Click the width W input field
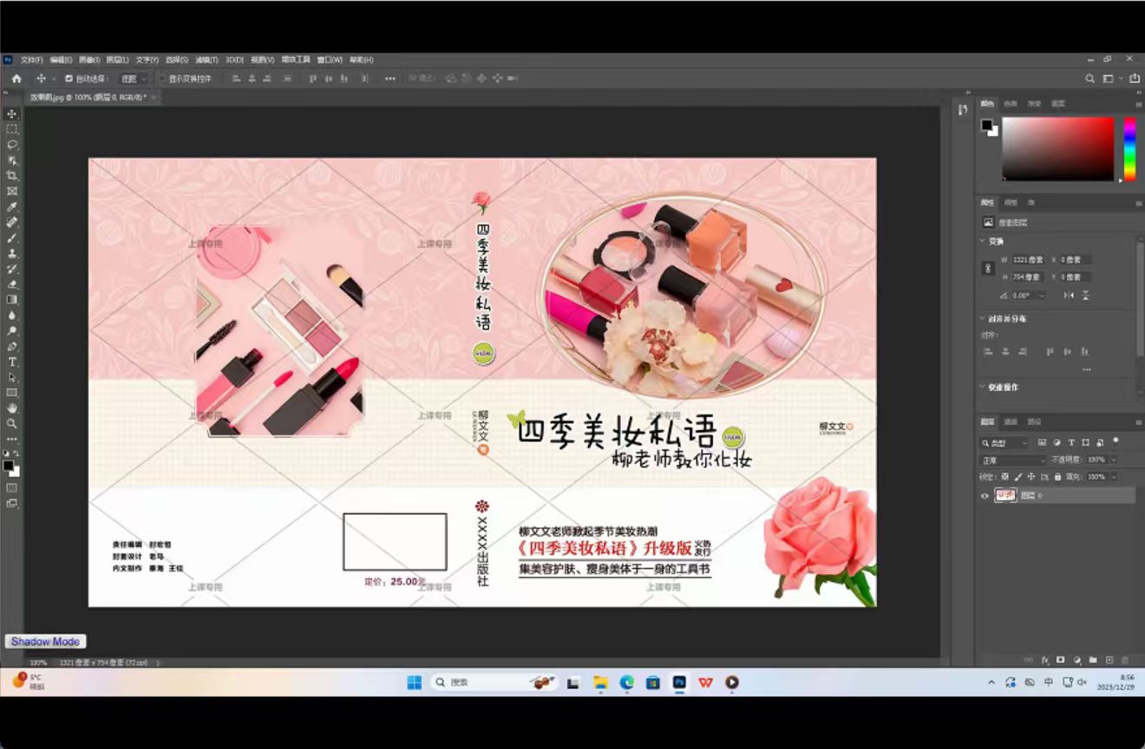This screenshot has width=1145, height=749. (1028, 259)
